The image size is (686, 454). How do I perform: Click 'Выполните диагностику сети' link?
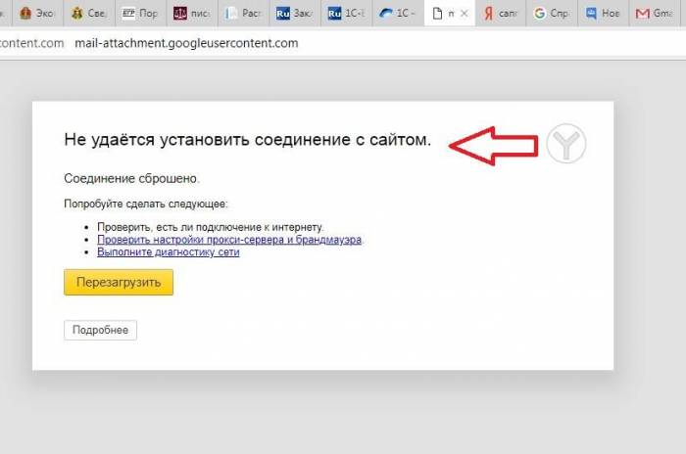168,251
